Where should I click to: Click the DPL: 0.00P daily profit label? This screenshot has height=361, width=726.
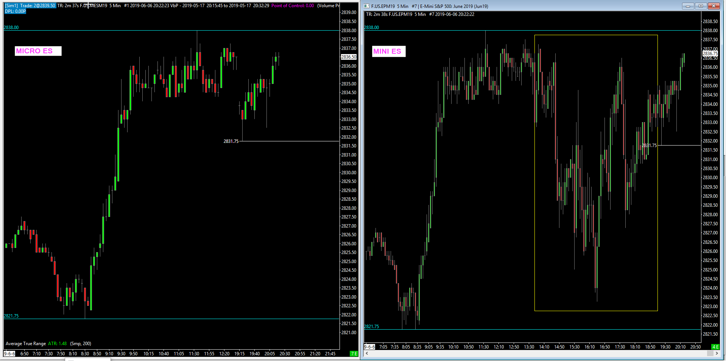click(x=15, y=11)
